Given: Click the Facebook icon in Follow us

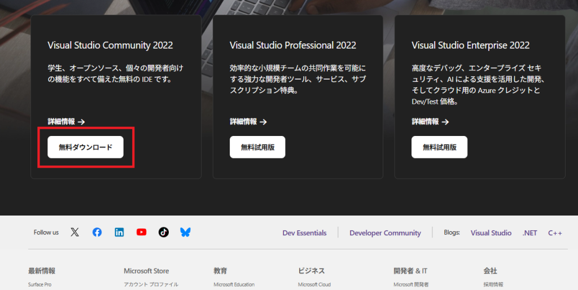Looking at the screenshot, I should [97, 232].
